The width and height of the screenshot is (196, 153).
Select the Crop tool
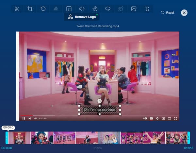[30, 9]
